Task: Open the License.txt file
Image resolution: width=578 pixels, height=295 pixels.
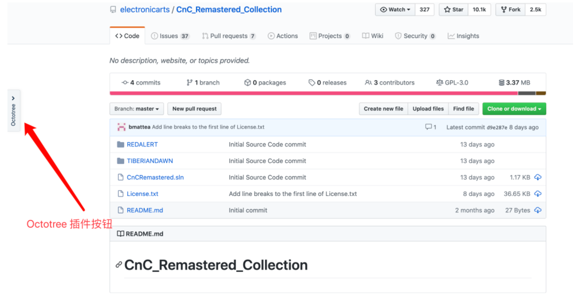Action: click(x=142, y=194)
